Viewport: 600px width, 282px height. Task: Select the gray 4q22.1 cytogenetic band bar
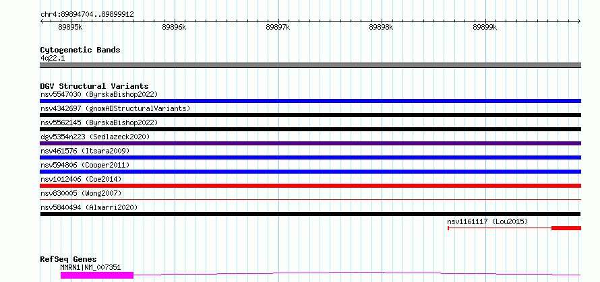pyautogui.click(x=310, y=65)
